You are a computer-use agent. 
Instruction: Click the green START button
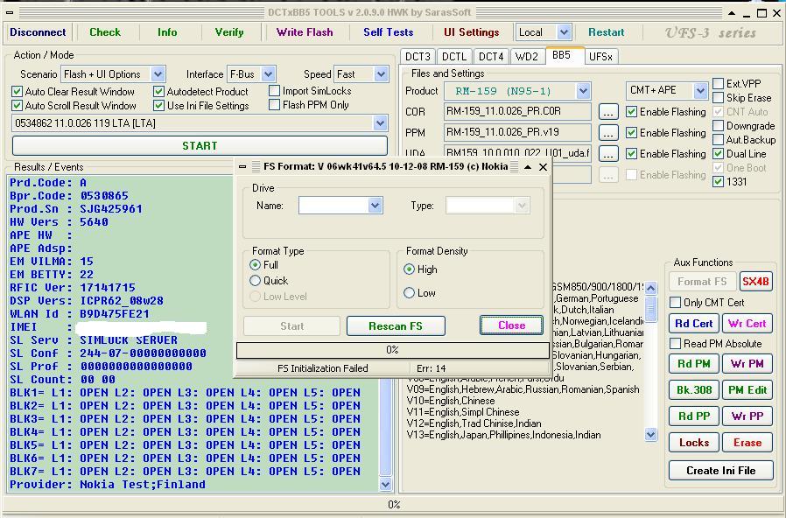click(x=200, y=146)
